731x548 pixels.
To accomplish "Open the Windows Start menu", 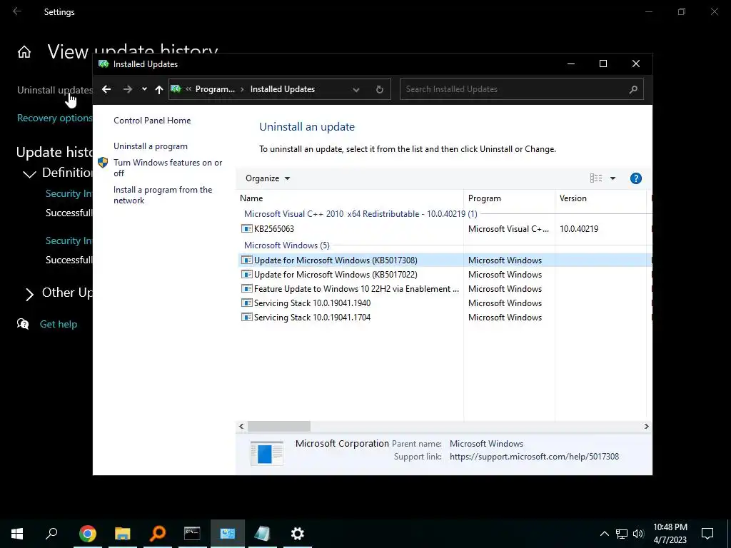I will pyautogui.click(x=17, y=534).
